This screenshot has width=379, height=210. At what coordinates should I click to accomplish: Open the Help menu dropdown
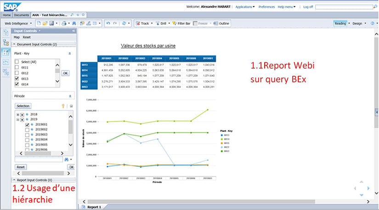(x=286, y=7)
